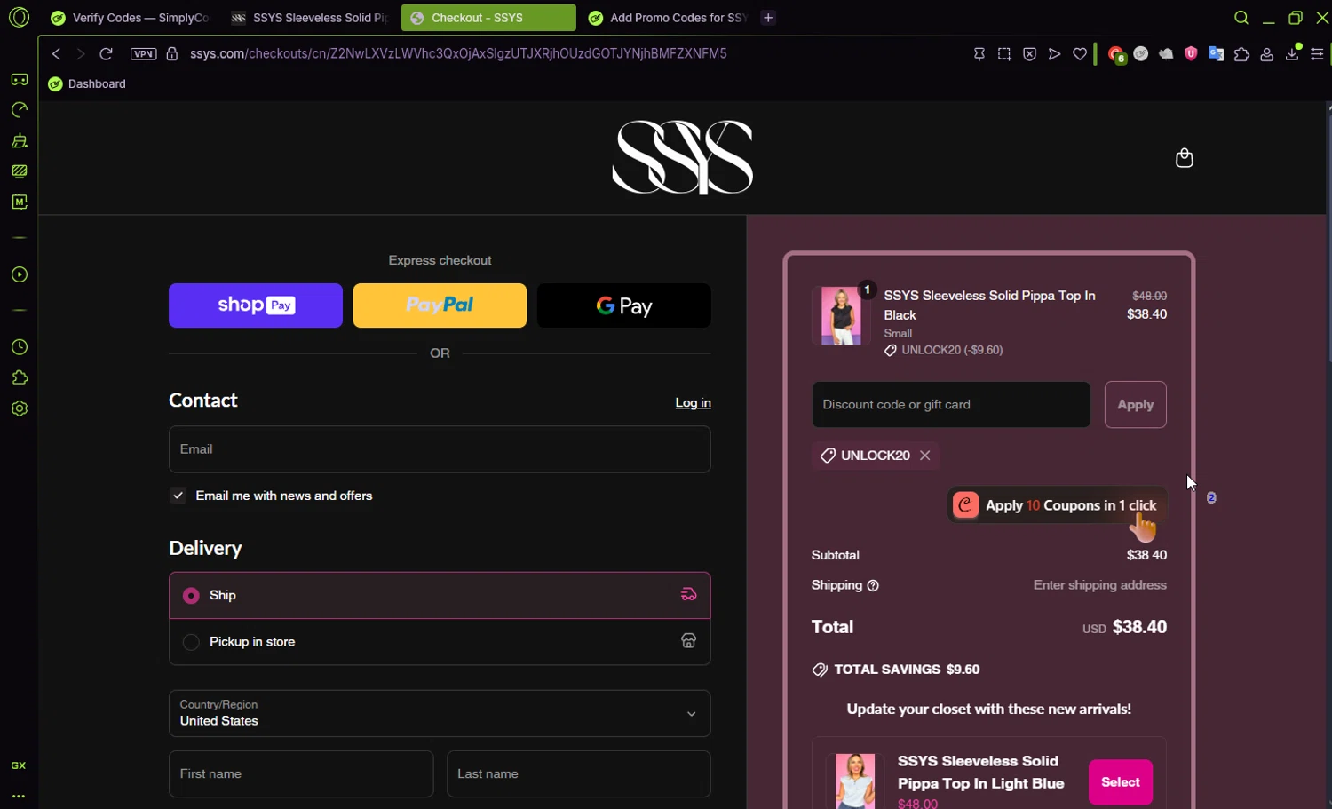
Task: Click the black Pippa Top product thumbnail
Action: pos(840,315)
